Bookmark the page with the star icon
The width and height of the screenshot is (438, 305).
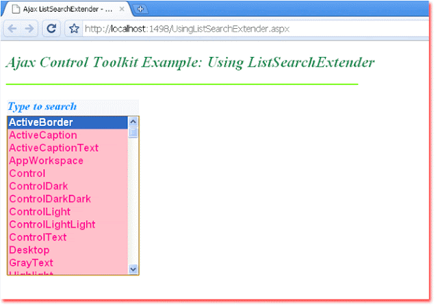[x=74, y=29]
